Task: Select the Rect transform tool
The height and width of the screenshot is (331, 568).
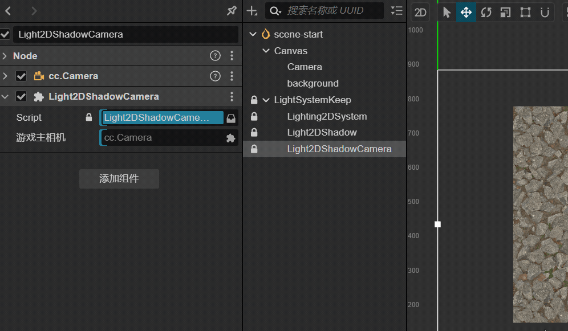Action: [525, 13]
